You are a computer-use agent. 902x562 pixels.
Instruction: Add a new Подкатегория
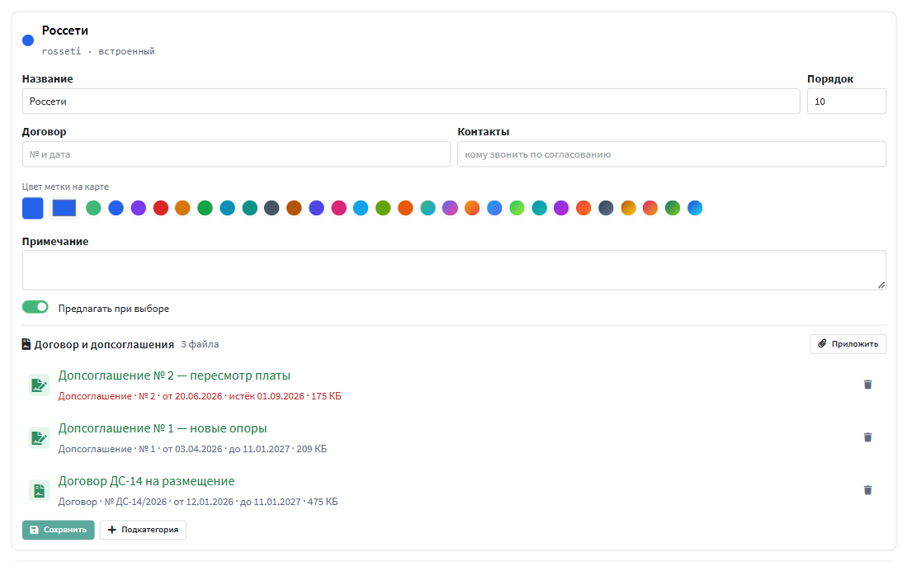tap(143, 530)
